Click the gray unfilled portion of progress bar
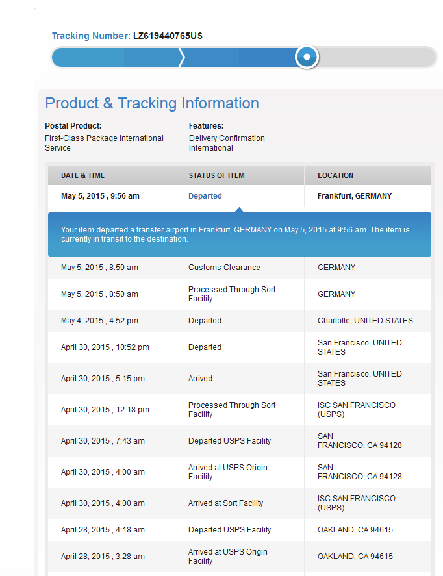This screenshot has height=576, width=443. pos(377,57)
